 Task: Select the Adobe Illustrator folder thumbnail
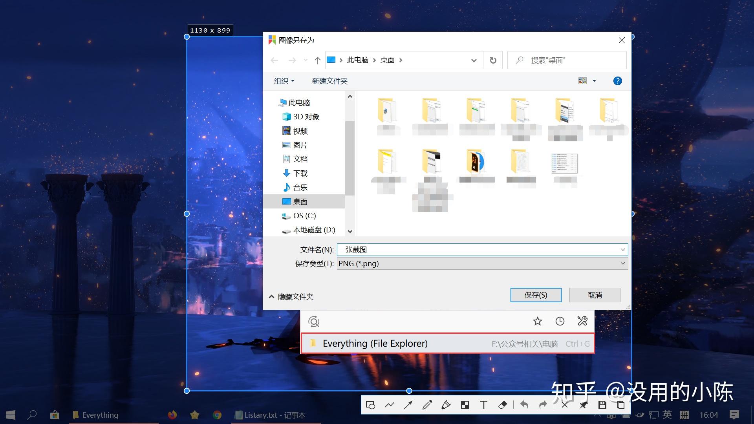tap(476, 162)
